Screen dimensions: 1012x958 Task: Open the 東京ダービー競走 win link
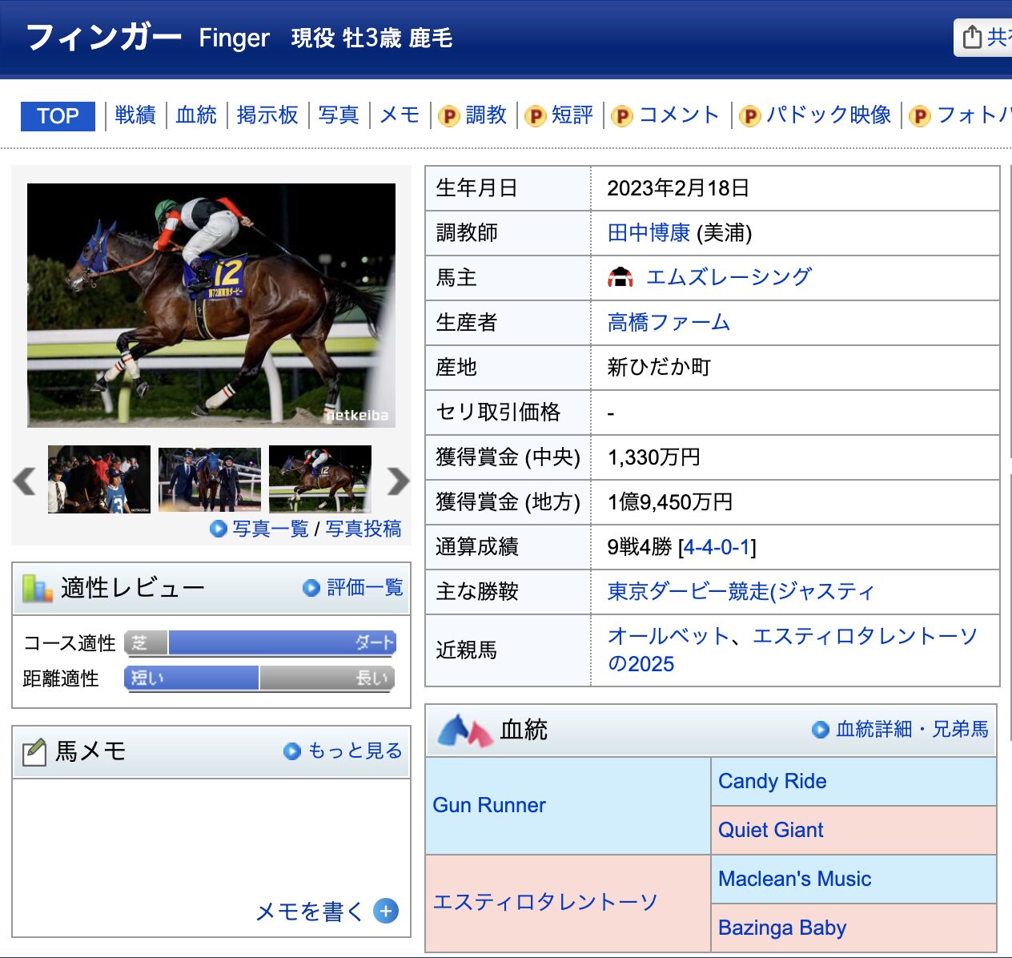pyautogui.click(x=741, y=592)
